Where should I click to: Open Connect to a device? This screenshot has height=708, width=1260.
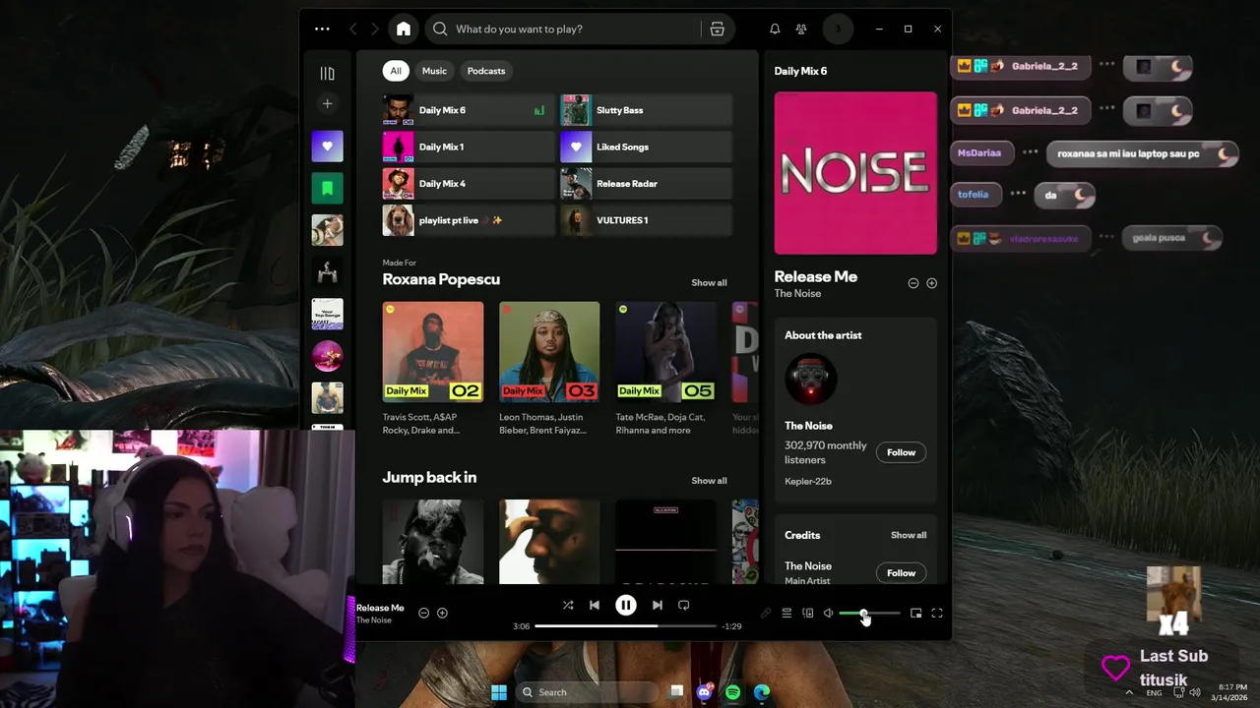pos(808,614)
